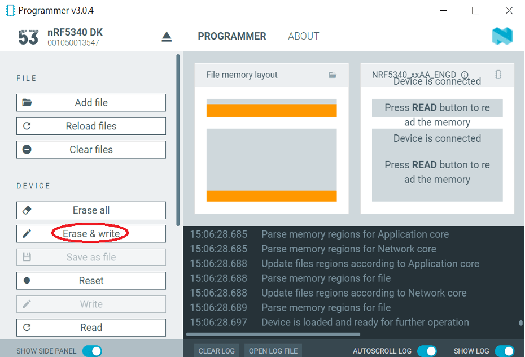Turn off the Show Log switch
525x357 pixels.
click(x=504, y=351)
